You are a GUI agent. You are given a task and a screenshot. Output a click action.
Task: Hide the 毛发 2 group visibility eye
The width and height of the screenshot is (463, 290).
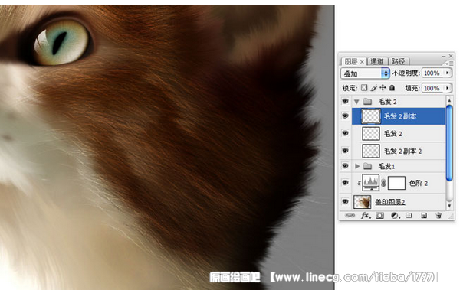pyautogui.click(x=345, y=101)
